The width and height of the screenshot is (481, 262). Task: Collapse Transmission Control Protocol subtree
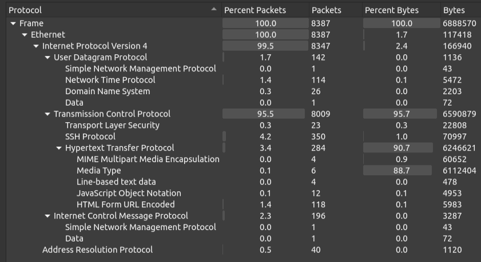[x=47, y=114]
